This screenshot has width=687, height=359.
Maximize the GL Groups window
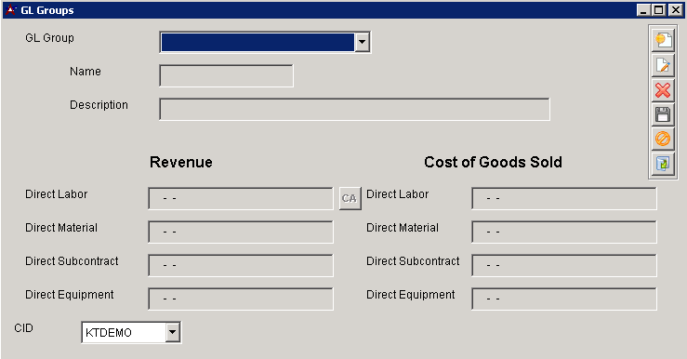pyautogui.click(x=659, y=10)
